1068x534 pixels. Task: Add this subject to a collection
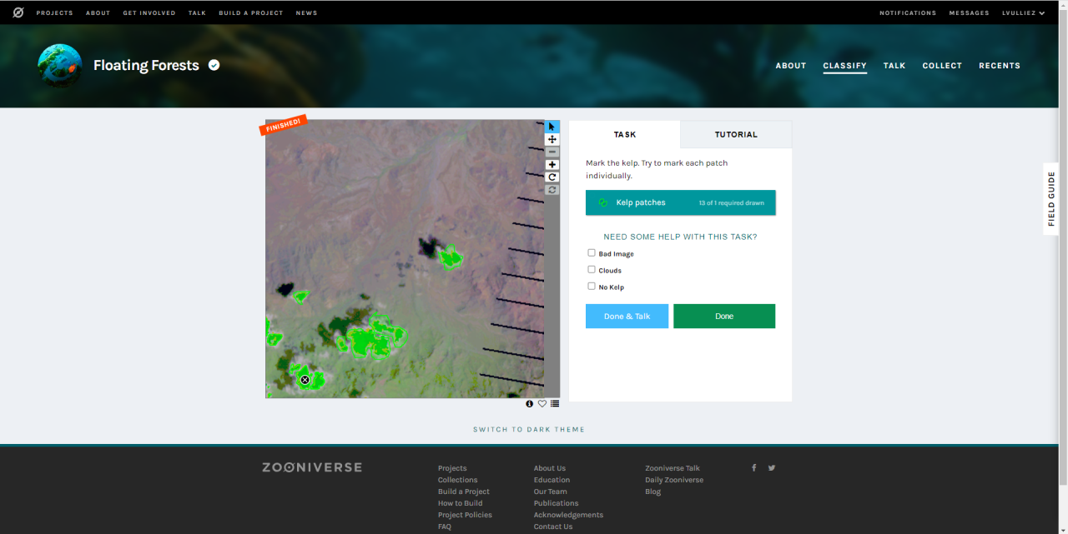[555, 404]
